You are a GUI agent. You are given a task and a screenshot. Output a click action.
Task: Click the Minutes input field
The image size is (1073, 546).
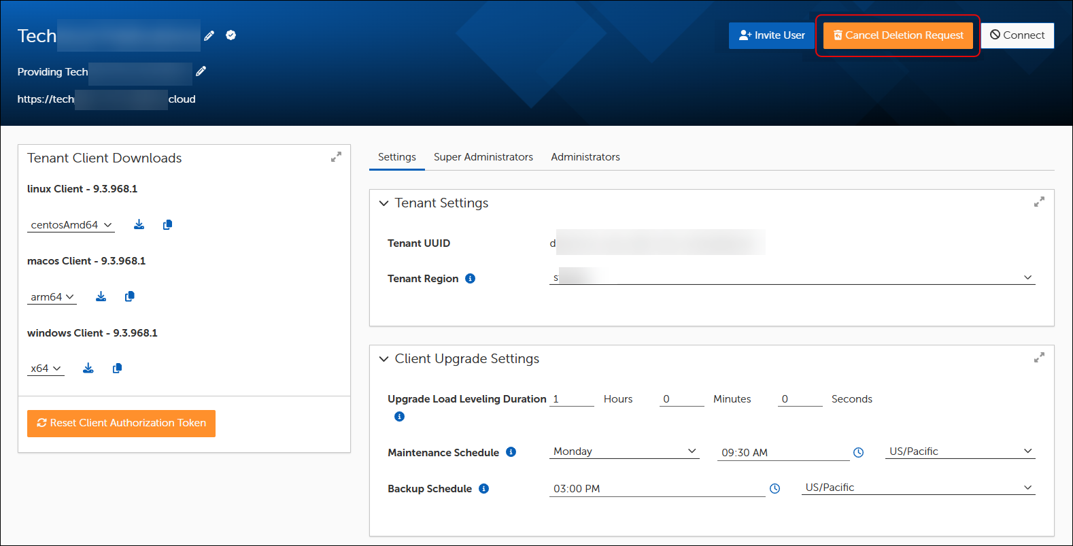pyautogui.click(x=682, y=399)
